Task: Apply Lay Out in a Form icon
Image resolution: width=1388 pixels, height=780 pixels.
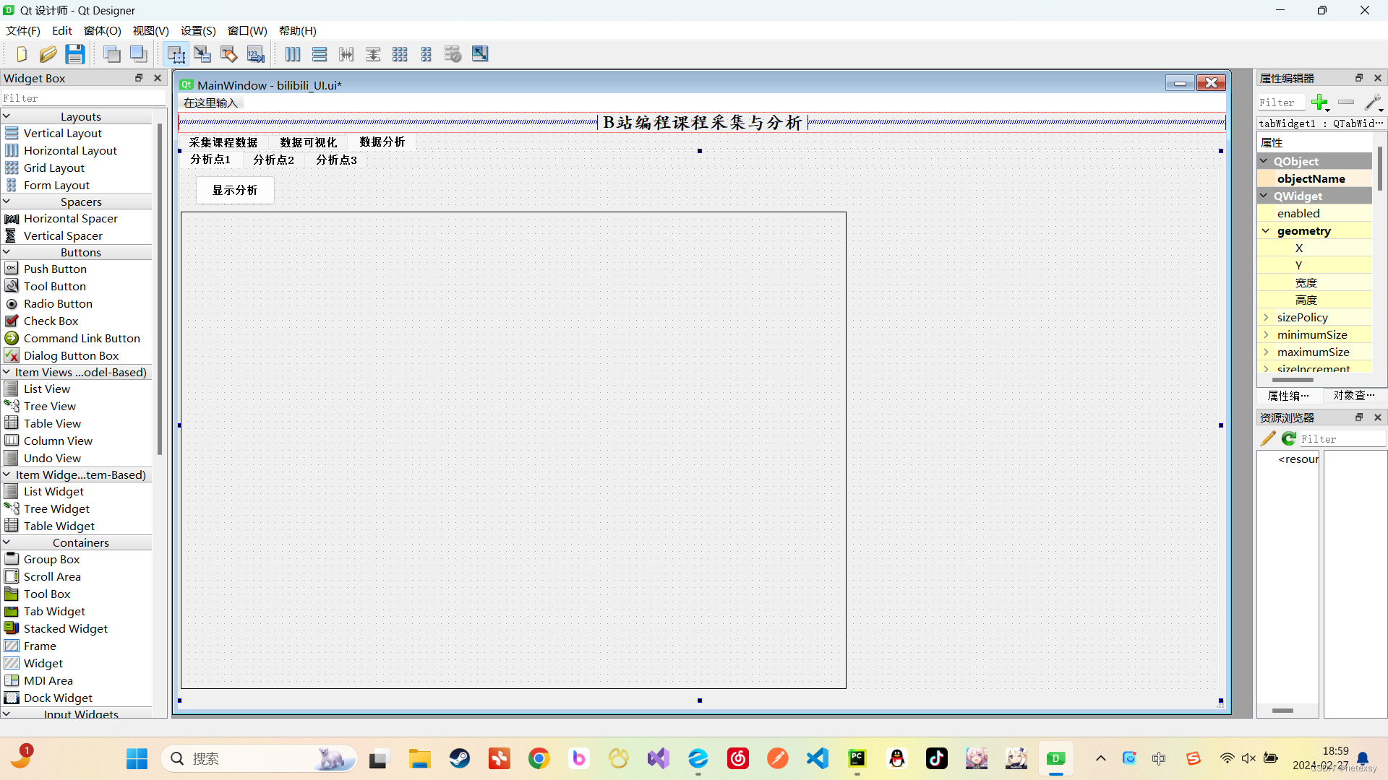Action: click(427, 54)
